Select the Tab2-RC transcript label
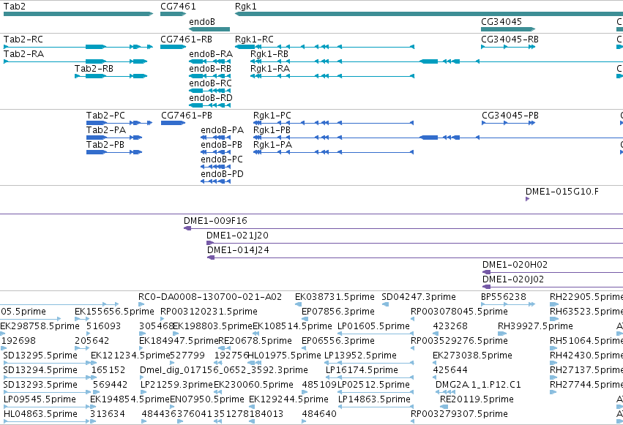Viewport: 623px width, 425px height. tap(23, 40)
